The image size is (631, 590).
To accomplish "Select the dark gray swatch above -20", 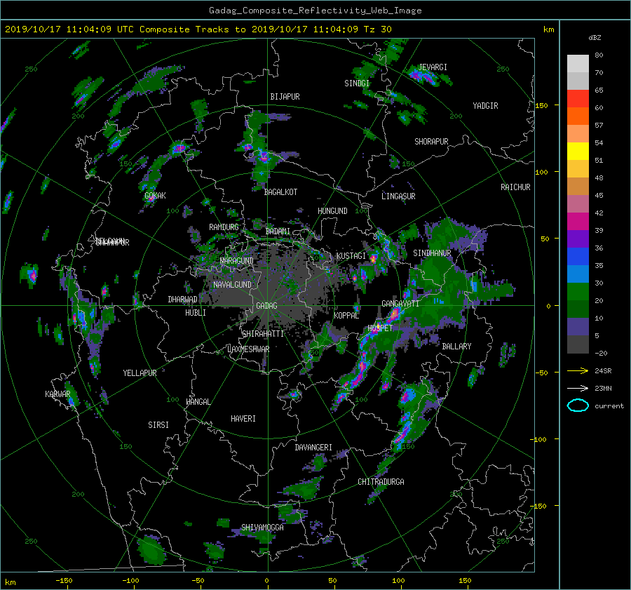I will coord(578,344).
